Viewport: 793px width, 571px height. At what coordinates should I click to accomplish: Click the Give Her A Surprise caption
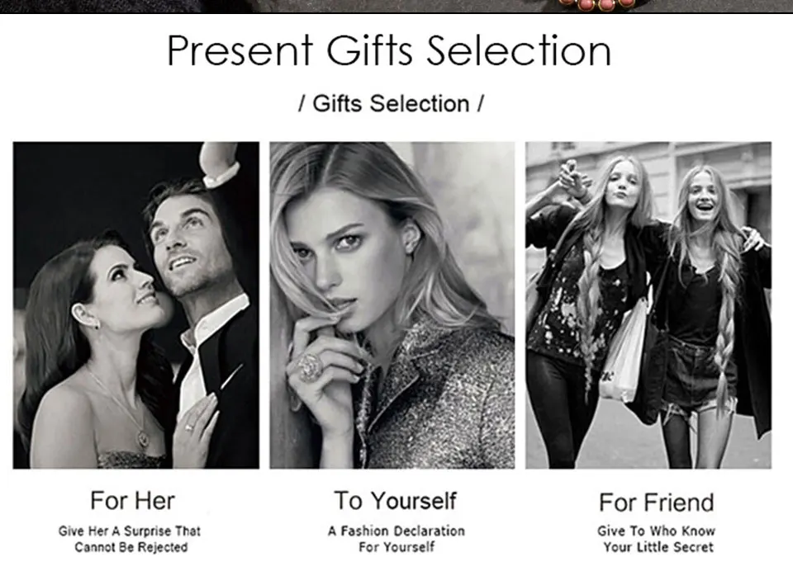click(130, 539)
